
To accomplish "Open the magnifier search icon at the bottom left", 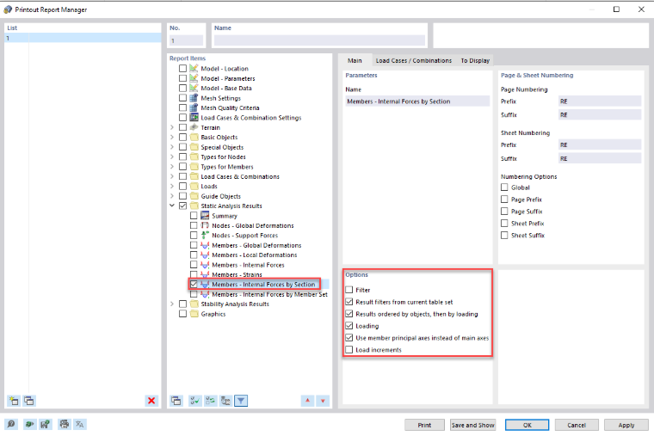I will point(11,424).
